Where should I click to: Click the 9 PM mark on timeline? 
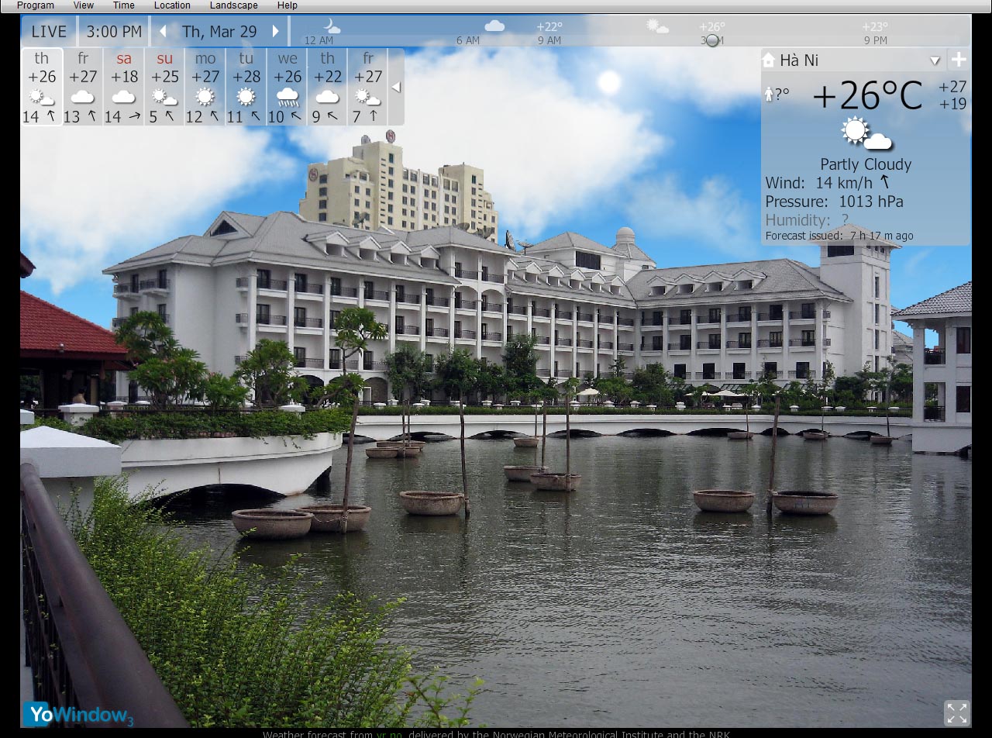coord(875,40)
